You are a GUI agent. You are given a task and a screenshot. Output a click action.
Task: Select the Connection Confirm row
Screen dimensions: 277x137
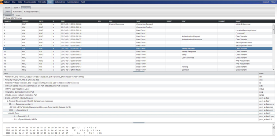[138, 27]
